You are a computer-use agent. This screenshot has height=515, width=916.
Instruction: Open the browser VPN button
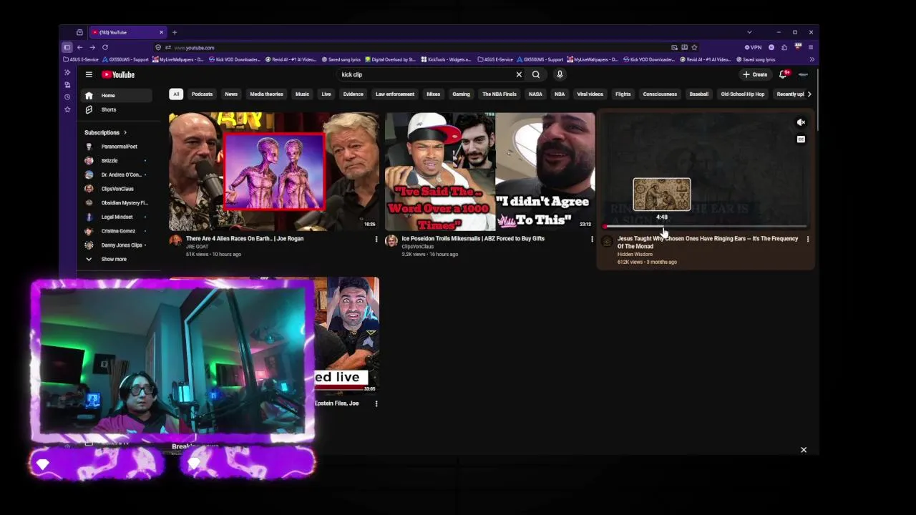[753, 47]
